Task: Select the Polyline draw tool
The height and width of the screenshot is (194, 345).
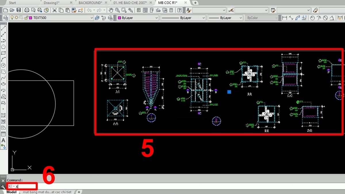Action: pos(3,41)
